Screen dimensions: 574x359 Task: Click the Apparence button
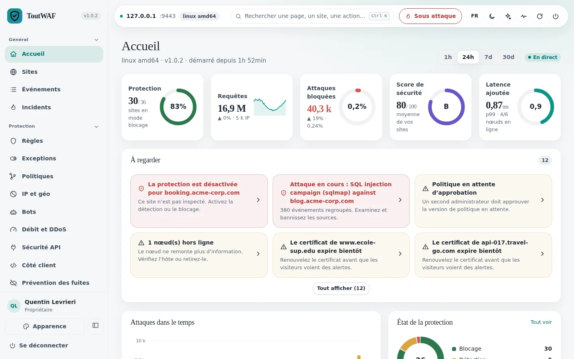point(45,326)
